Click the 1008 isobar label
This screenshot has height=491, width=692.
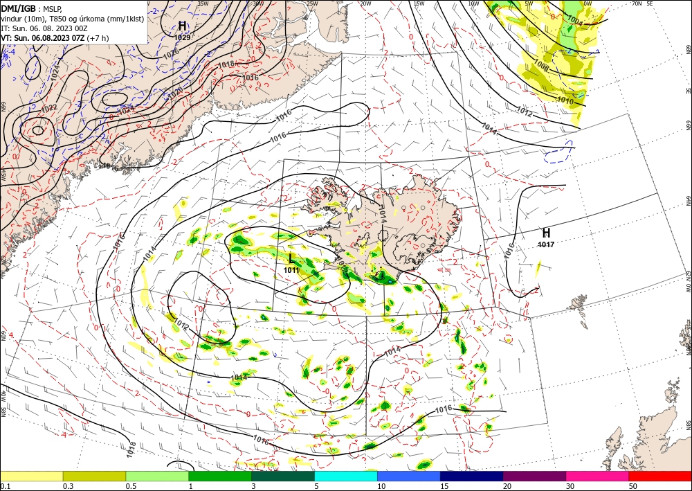tap(542, 66)
